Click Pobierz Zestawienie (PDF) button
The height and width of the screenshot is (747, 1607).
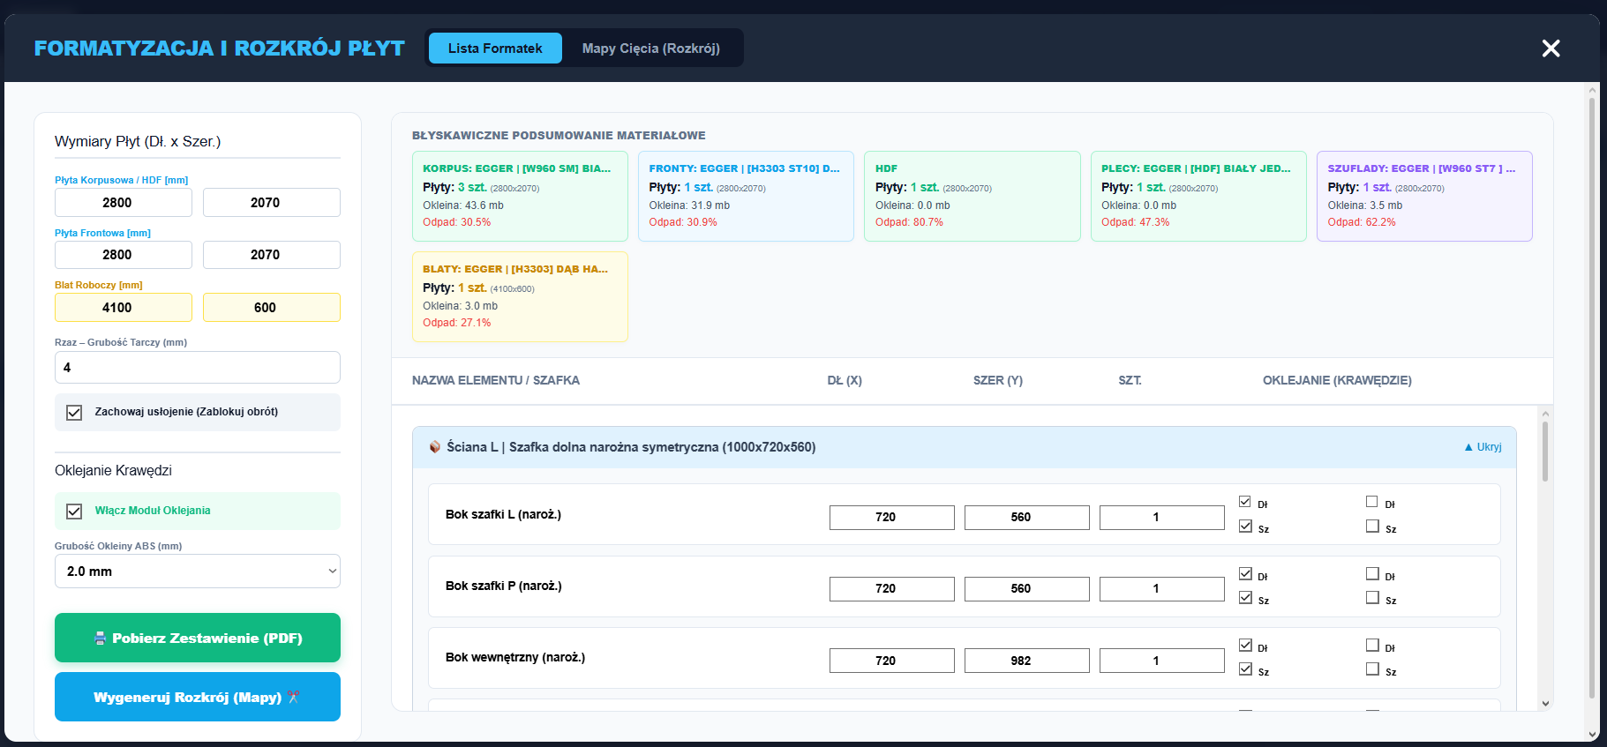pos(198,638)
